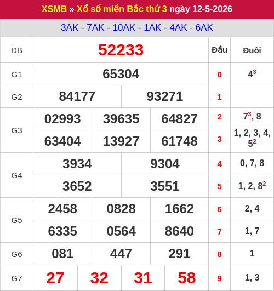Viewport: 274px width, 291px height.
Task: Select G6 number 081
Action: coord(62,254)
